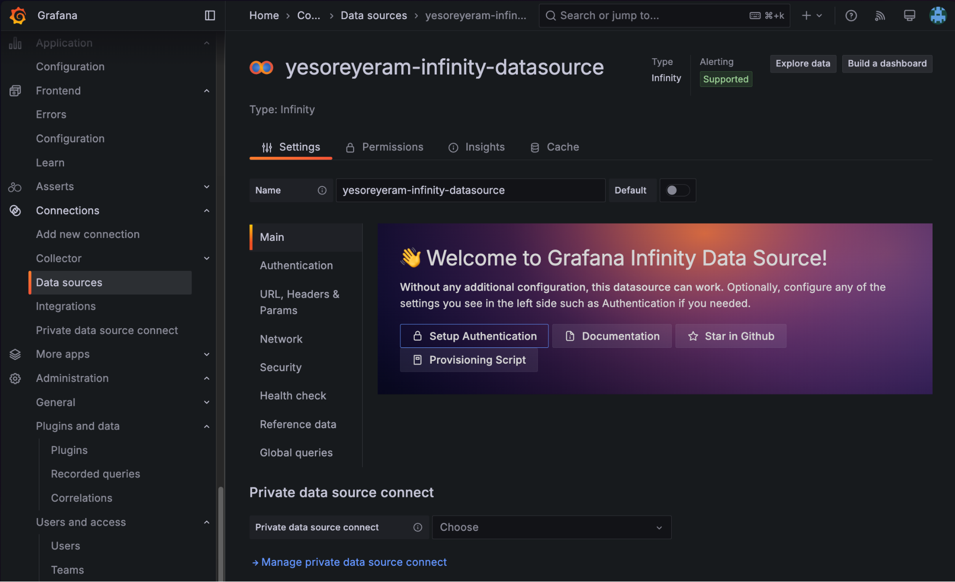This screenshot has height=582, width=955.
Task: Click the news feed RSS icon
Action: pyautogui.click(x=880, y=15)
